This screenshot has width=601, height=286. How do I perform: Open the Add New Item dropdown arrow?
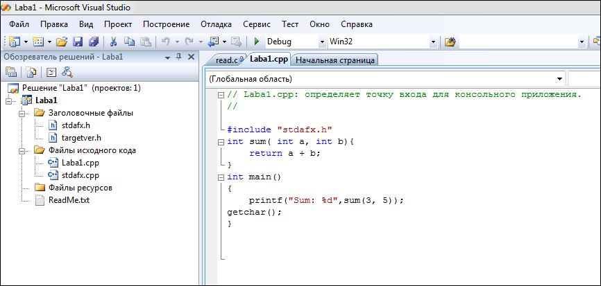pos(49,42)
